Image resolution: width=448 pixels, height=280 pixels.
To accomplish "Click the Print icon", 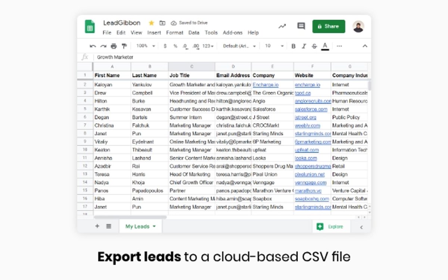I will point(113,46).
